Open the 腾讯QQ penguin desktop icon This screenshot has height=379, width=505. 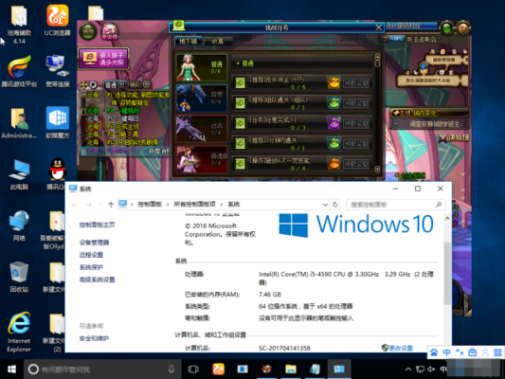[x=58, y=174]
